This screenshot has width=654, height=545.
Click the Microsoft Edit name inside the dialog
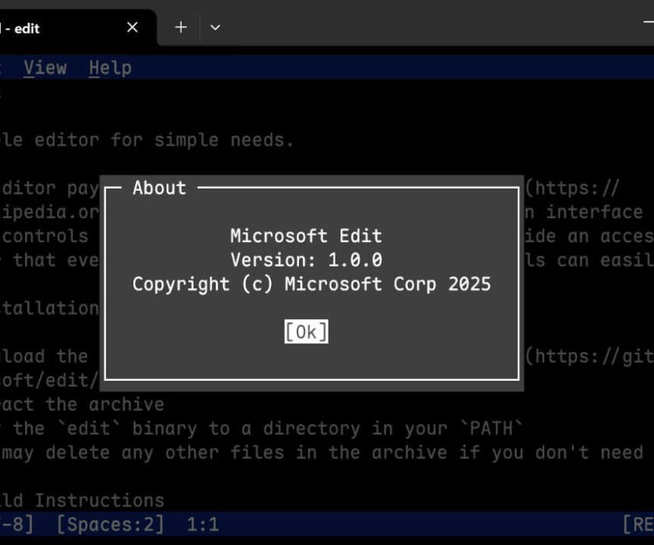[306, 235]
